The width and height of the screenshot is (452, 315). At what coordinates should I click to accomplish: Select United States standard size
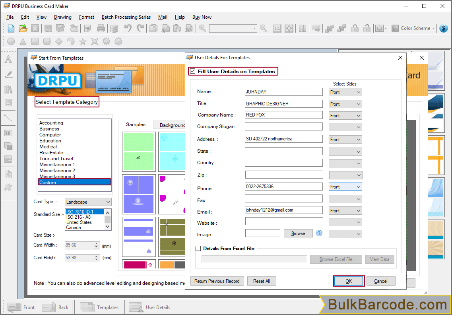click(x=79, y=222)
